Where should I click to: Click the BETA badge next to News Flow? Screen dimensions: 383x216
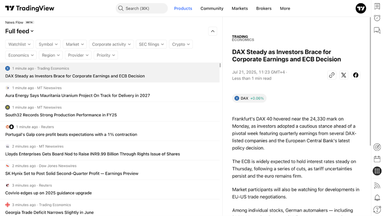click(29, 22)
